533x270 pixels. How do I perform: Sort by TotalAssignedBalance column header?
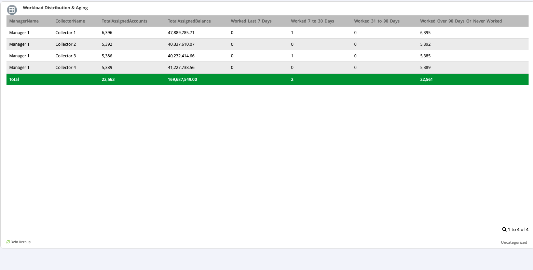click(x=189, y=21)
